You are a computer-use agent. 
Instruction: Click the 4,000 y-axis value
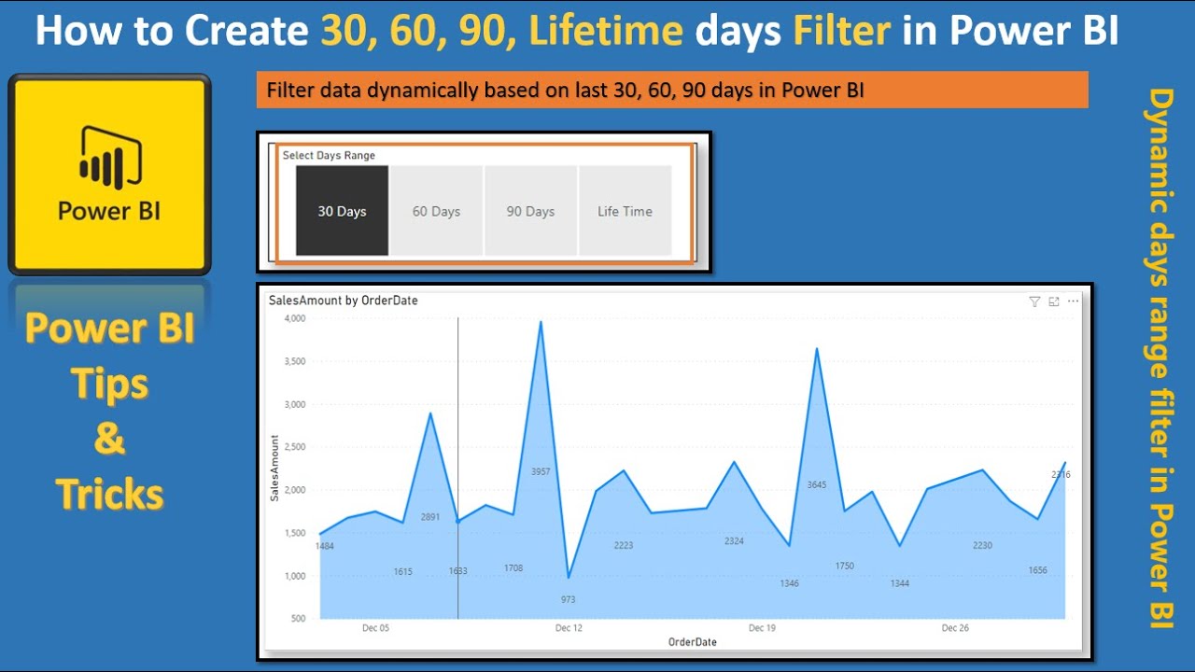[x=293, y=318]
